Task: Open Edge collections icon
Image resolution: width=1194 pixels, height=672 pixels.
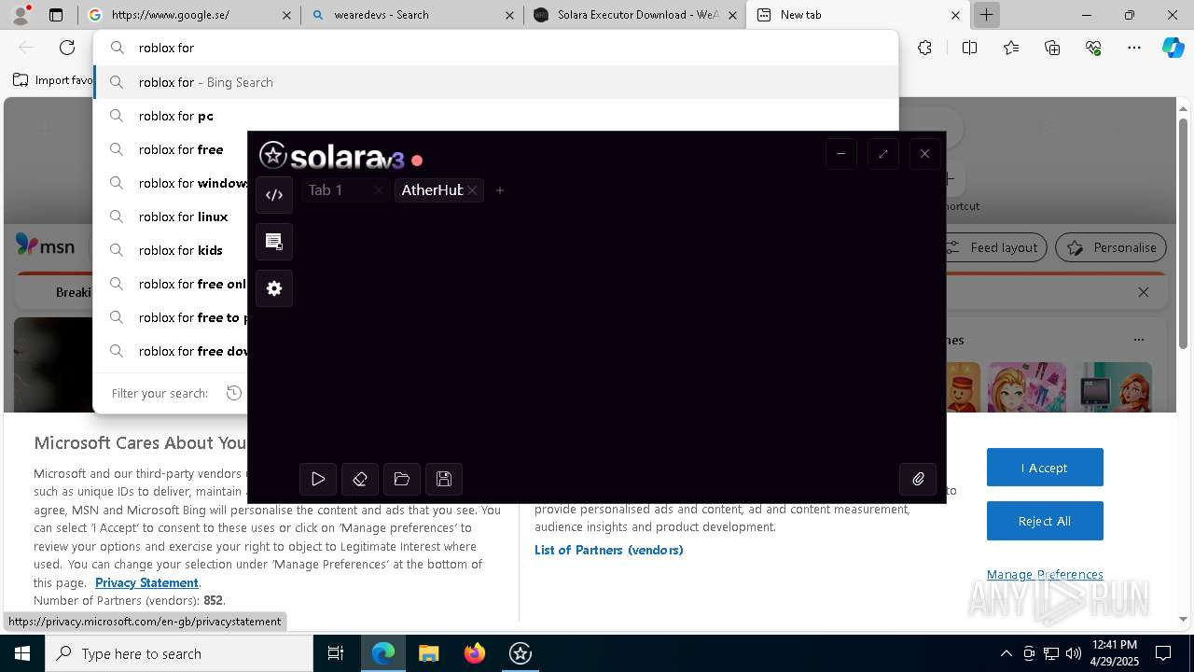Action: 1052,48
